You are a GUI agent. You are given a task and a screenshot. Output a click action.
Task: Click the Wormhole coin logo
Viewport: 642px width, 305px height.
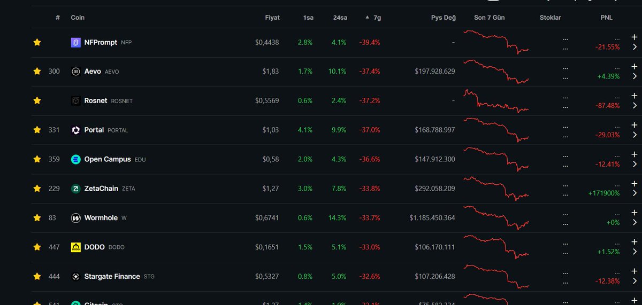point(76,218)
